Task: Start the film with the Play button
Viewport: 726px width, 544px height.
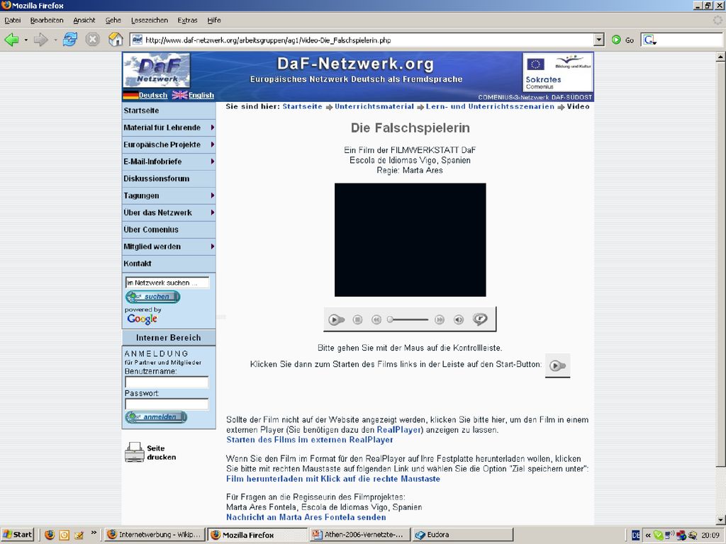Action: (336, 319)
